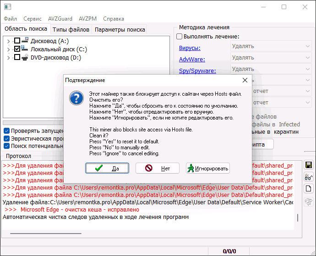Viewport: 316px width, 256px height.
Task: Click the floppy drive icon for Дисковод (A:)
Action: coord(25,41)
